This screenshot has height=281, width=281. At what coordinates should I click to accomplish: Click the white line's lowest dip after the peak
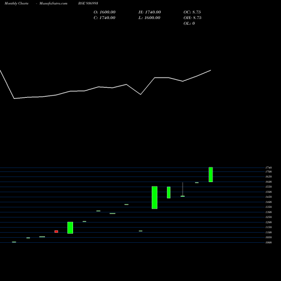tap(140, 94)
